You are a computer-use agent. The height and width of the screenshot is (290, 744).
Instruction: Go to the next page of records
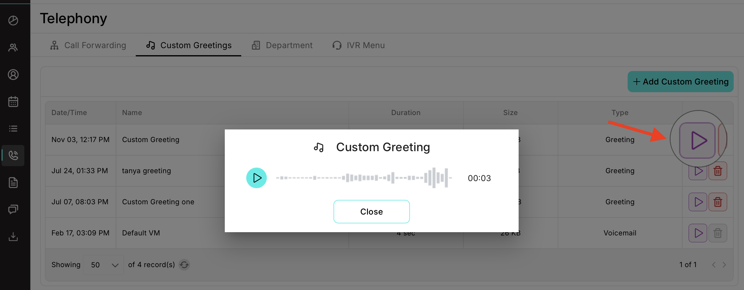click(x=724, y=265)
